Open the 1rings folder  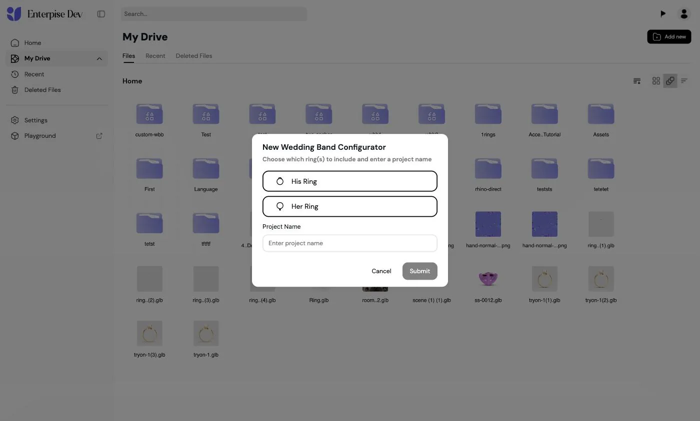[488, 114]
